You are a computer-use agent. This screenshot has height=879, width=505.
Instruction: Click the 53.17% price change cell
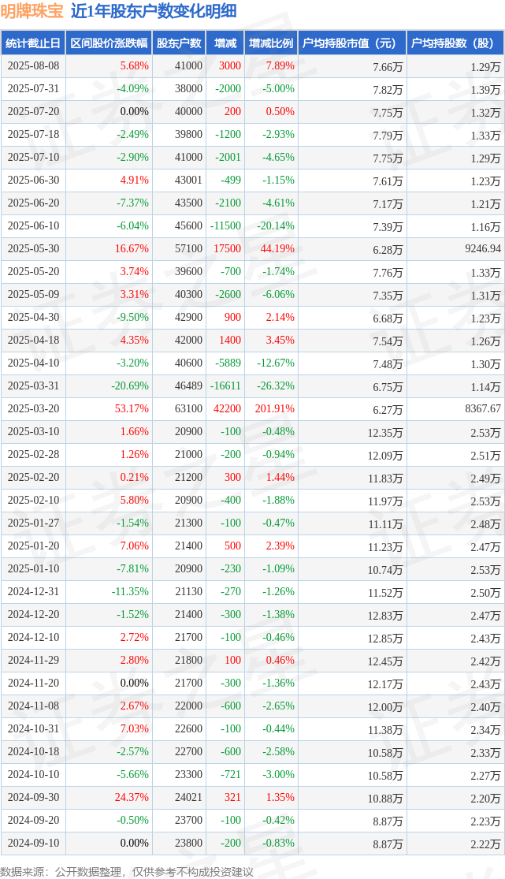(x=132, y=408)
